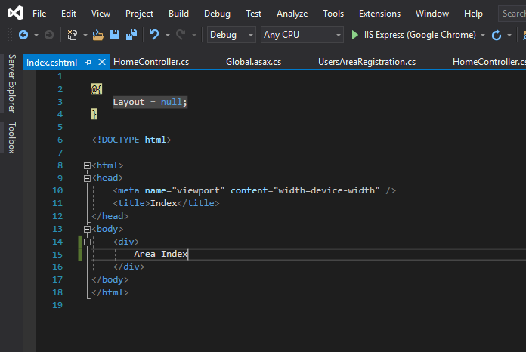This screenshot has height=352, width=526.
Task: Open the Any CPU platform dropdown
Action: click(x=302, y=35)
